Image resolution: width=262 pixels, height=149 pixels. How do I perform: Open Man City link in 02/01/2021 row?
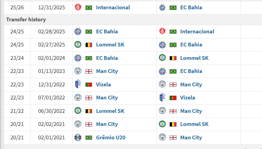coord(191,138)
